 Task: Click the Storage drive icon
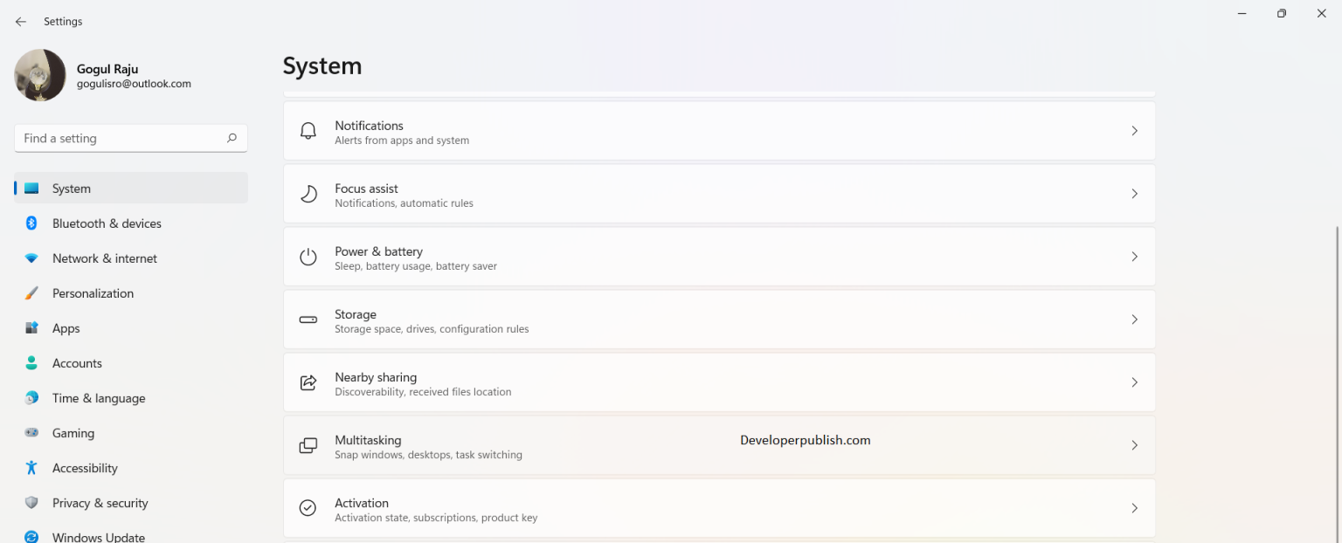308,320
